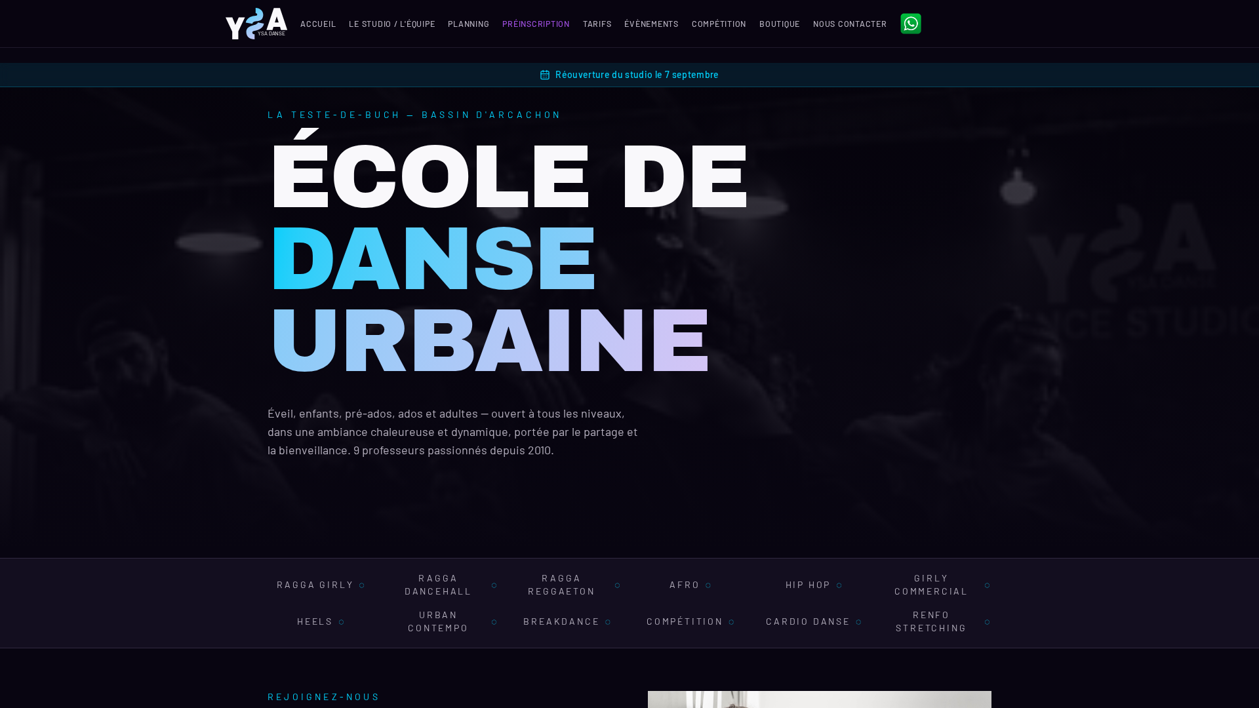Click the image below the styles strip
The image size is (1259, 708).
[820, 699]
